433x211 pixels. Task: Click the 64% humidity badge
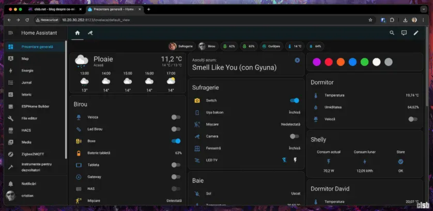pos(315,46)
